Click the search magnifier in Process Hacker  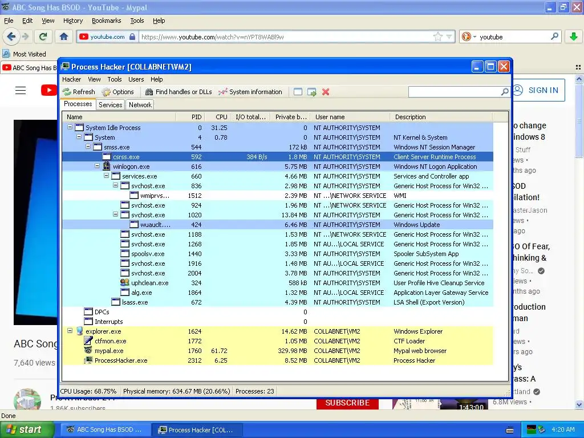pos(505,92)
